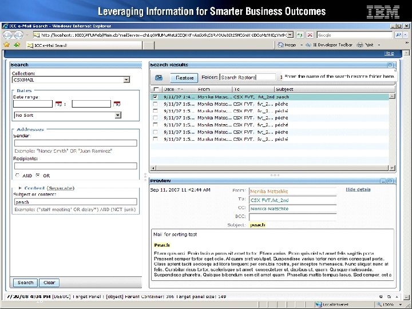Maximize the Preview panel

click(390, 181)
